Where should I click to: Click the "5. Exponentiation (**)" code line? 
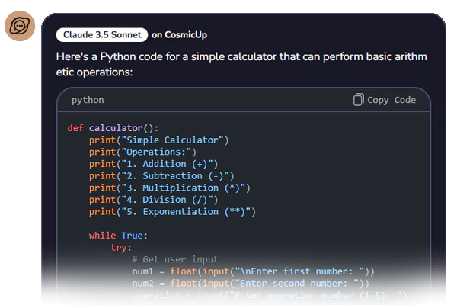(172, 212)
